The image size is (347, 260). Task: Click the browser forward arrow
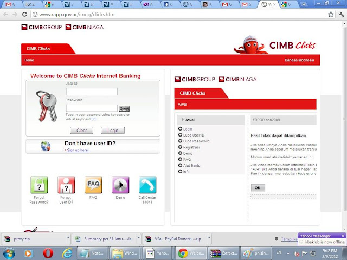pyautogui.click(x=15, y=15)
